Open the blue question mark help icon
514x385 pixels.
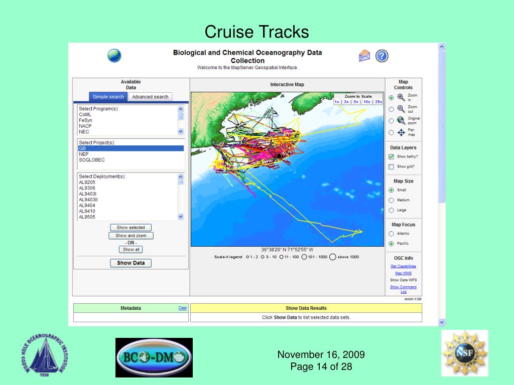(382, 56)
